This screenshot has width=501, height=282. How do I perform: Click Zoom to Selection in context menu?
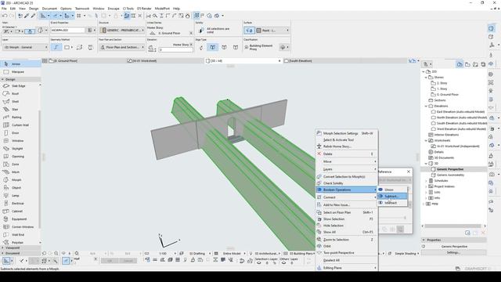point(347,240)
